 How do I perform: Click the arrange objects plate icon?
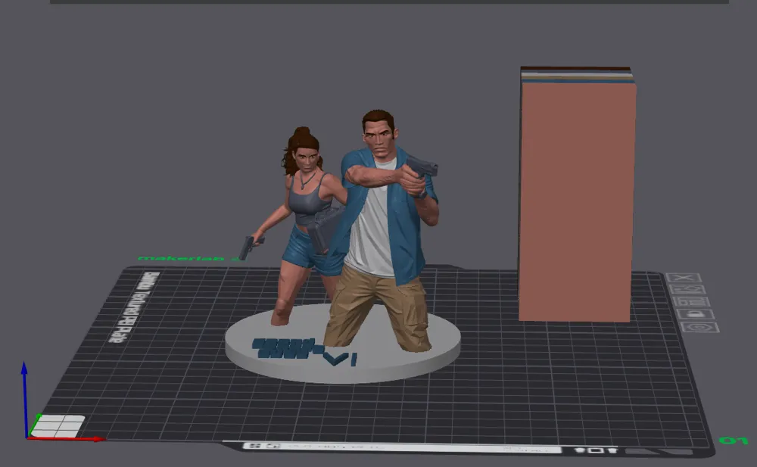[x=691, y=302]
